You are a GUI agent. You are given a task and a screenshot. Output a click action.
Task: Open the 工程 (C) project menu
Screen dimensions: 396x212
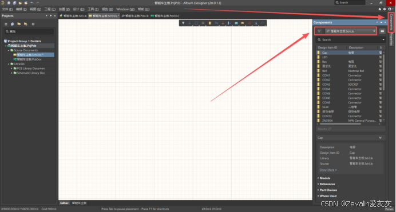click(50, 9)
